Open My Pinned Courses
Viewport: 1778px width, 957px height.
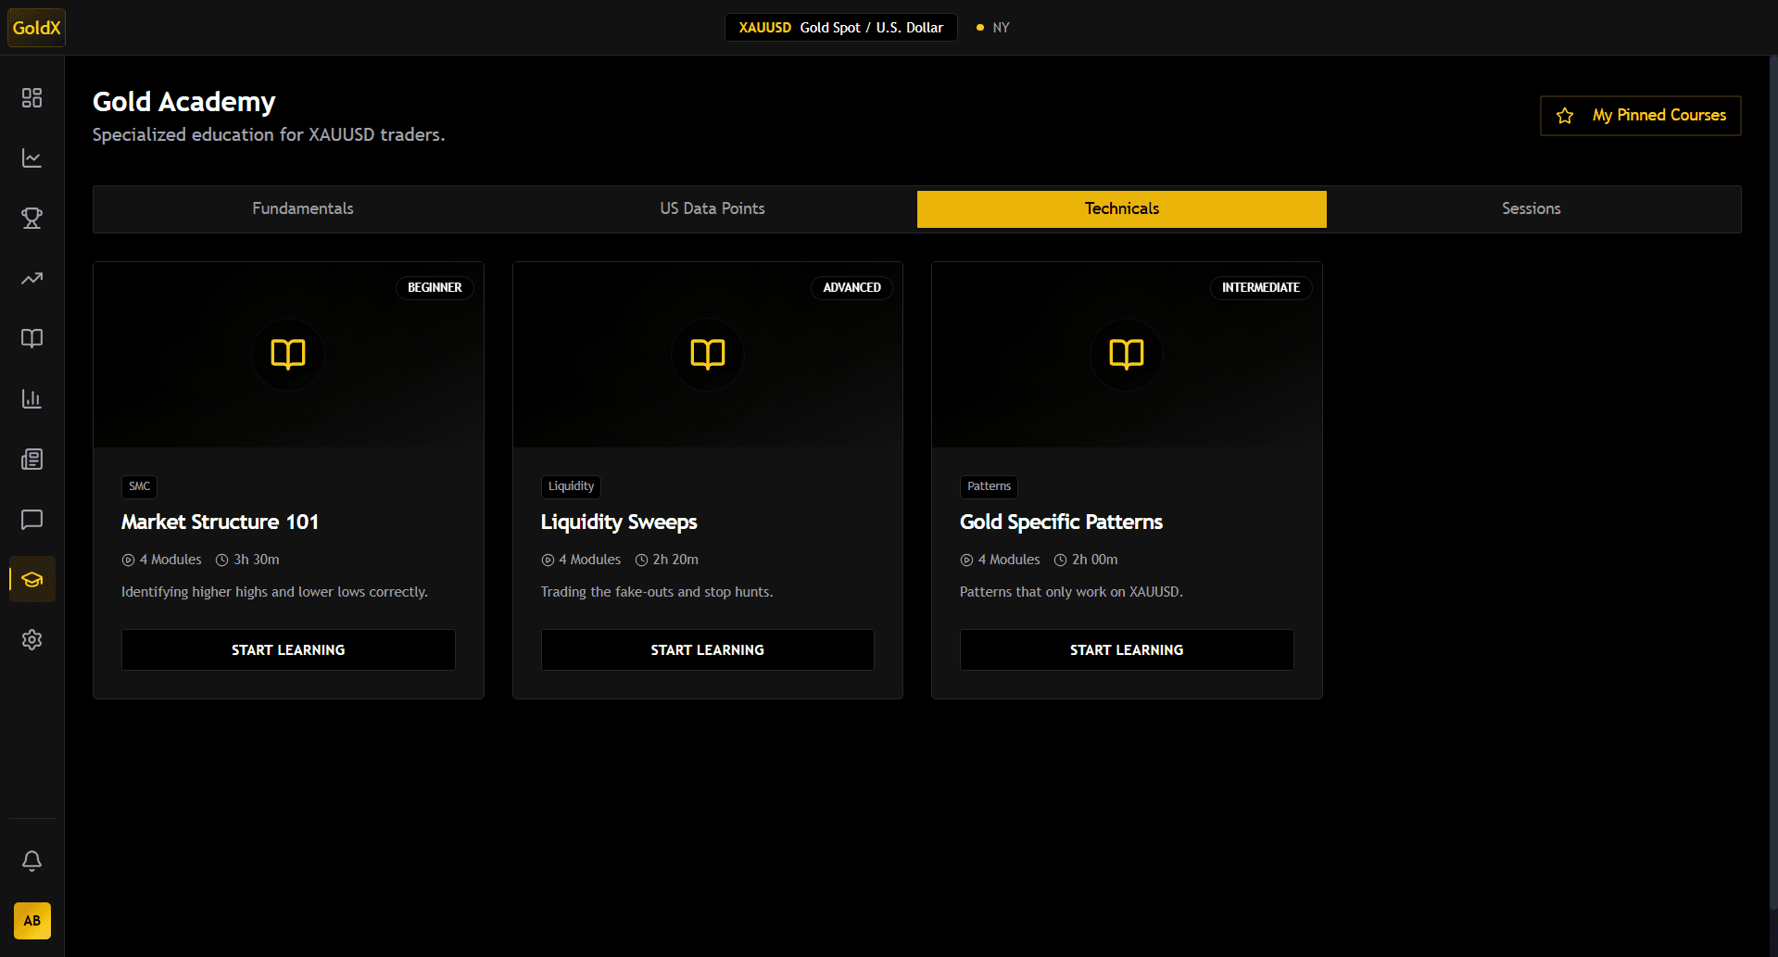1640,116
